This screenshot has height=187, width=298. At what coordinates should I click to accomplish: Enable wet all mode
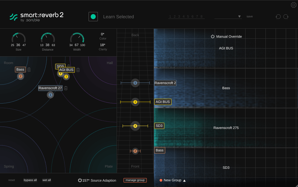click(47, 180)
